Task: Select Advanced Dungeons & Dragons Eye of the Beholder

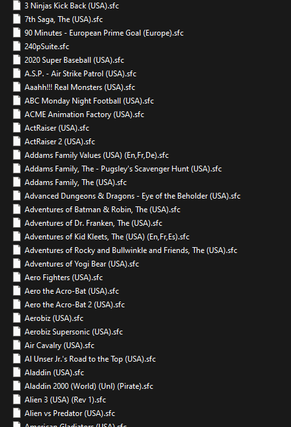Action: pyautogui.click(x=133, y=196)
